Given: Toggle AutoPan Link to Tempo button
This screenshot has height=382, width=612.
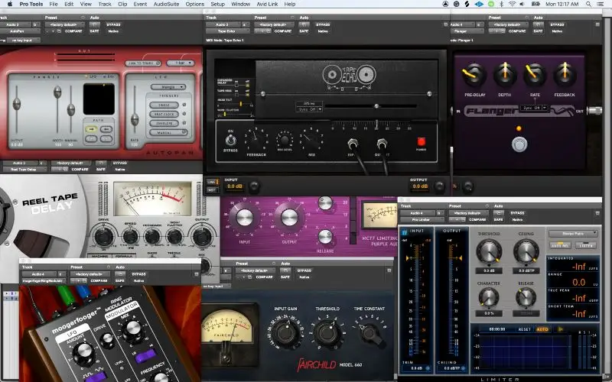Looking at the screenshot, I should tap(143, 63).
